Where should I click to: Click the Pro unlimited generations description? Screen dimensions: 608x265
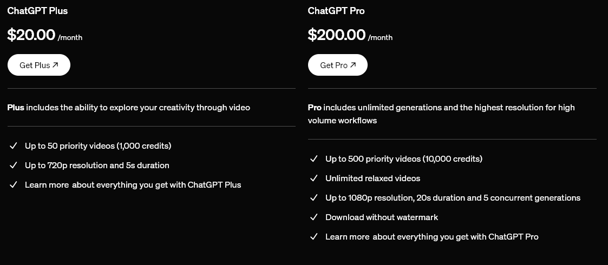(441, 114)
